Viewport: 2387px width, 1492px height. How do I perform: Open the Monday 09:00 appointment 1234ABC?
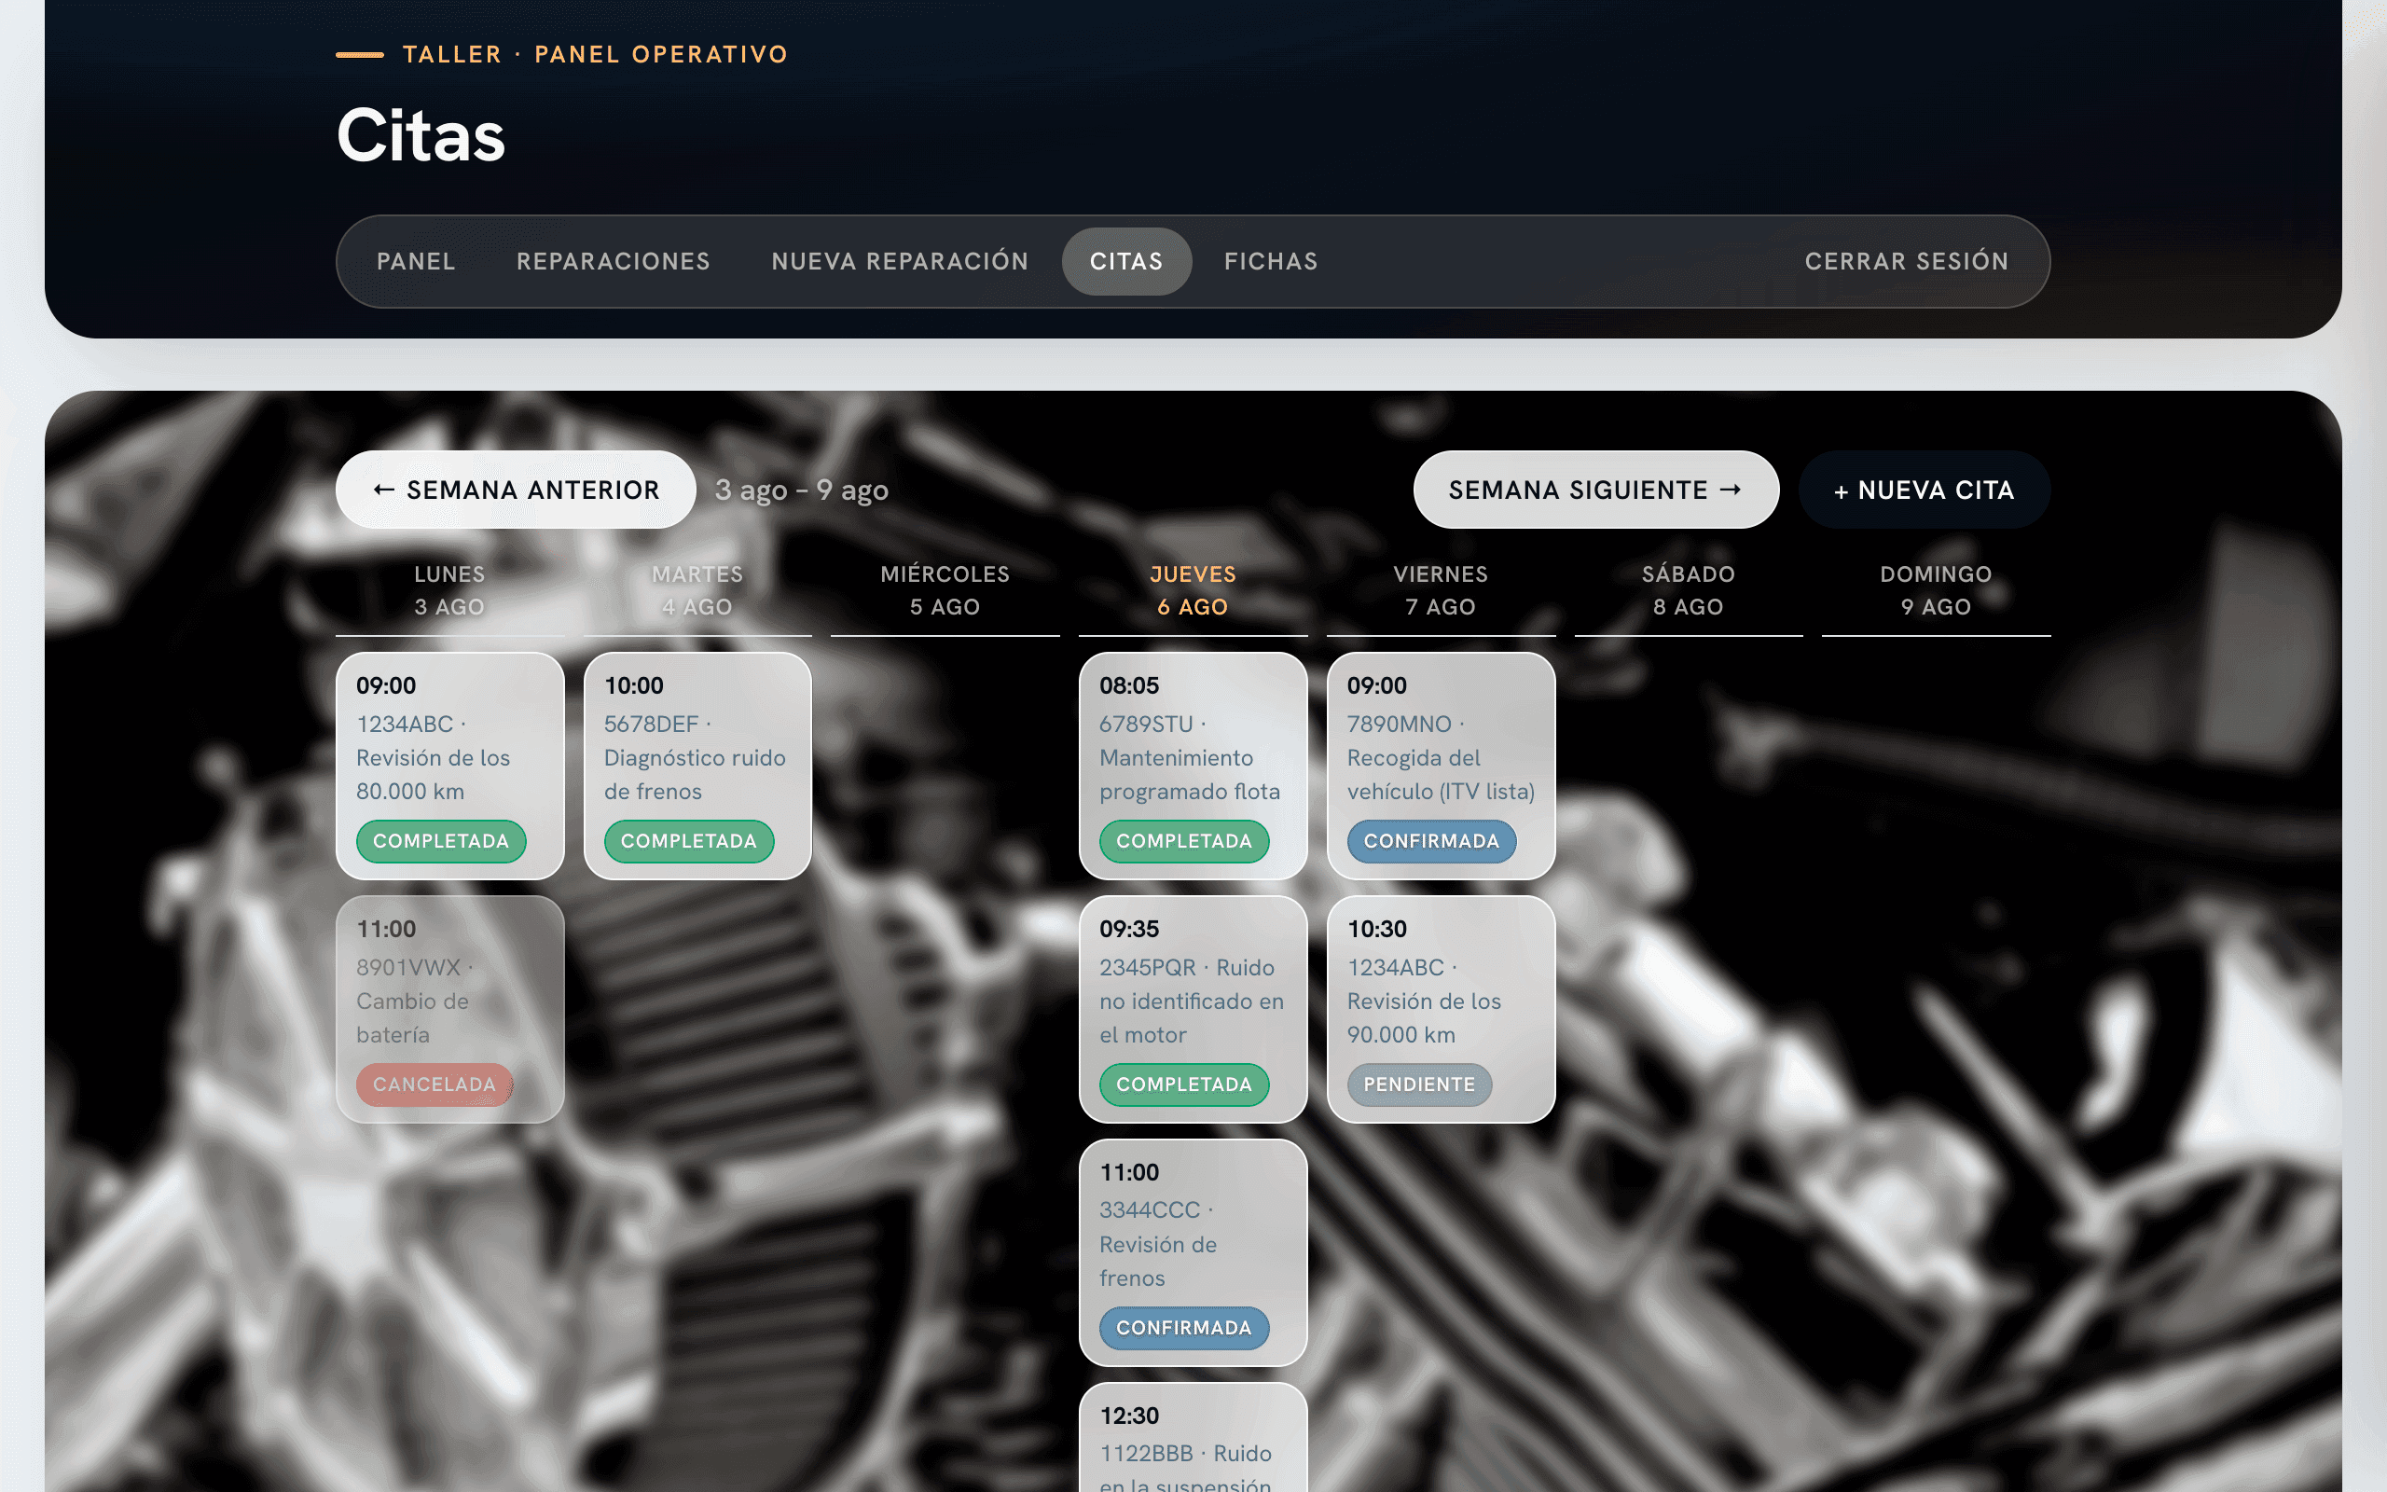pyautogui.click(x=449, y=766)
